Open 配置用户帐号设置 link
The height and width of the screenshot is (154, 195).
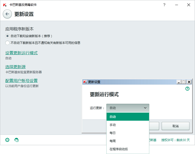[21, 81]
